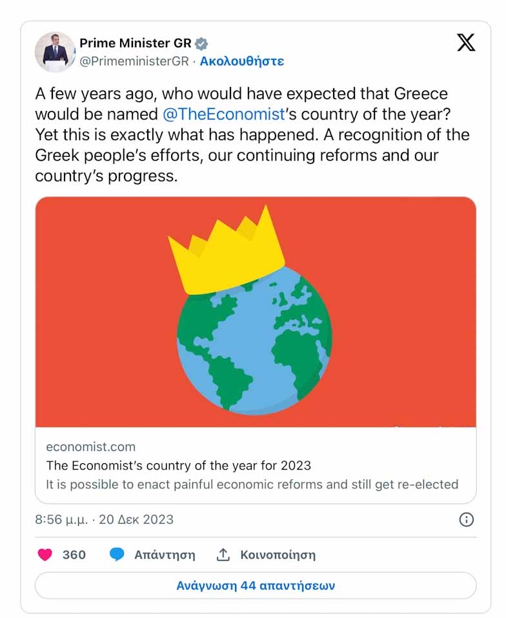Click the share upload arrow icon
Screen dimensions: 506x618
click(x=223, y=555)
